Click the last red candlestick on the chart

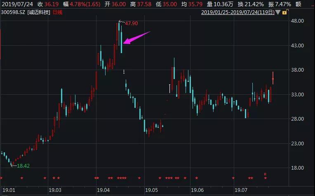pos(273,78)
